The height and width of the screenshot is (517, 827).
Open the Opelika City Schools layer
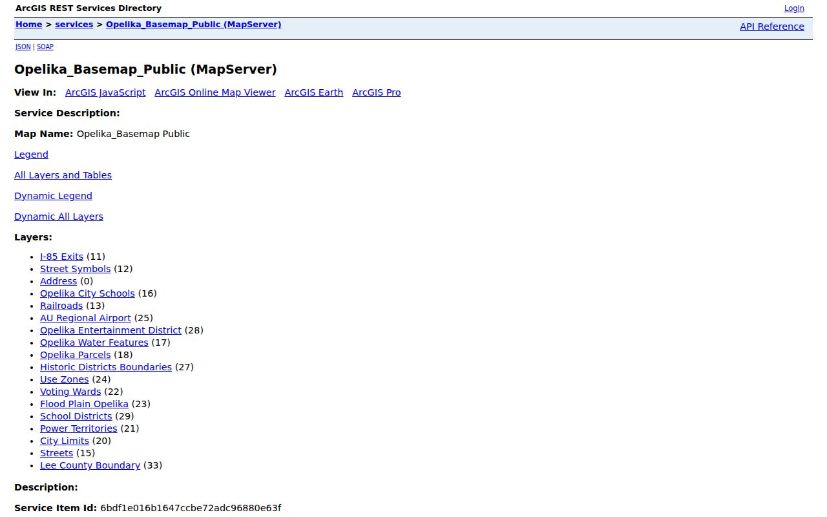point(87,293)
